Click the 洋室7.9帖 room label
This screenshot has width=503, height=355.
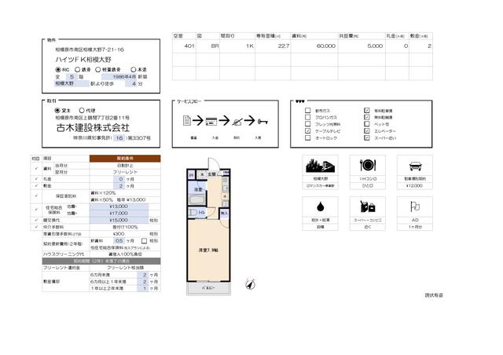[208, 250]
